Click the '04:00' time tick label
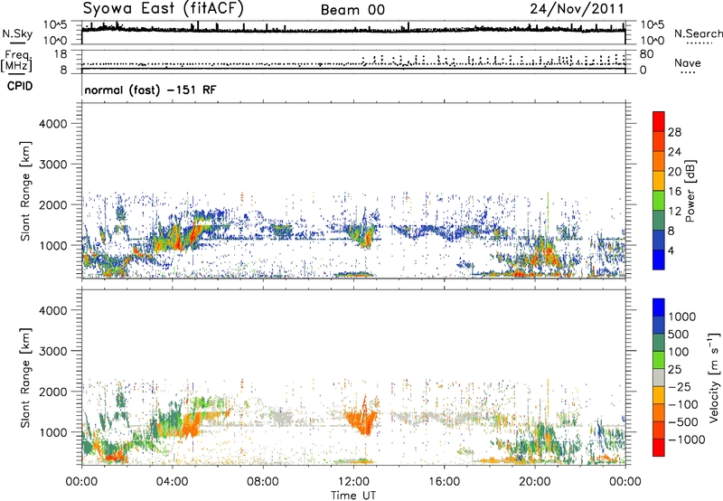723x501 pixels. pyautogui.click(x=172, y=482)
